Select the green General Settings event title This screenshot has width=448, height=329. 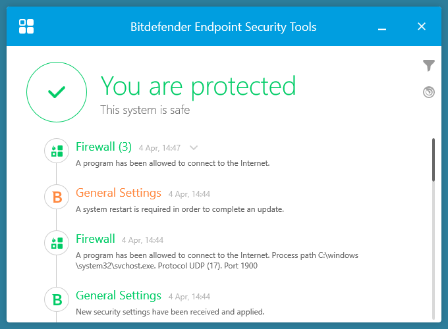coord(119,295)
